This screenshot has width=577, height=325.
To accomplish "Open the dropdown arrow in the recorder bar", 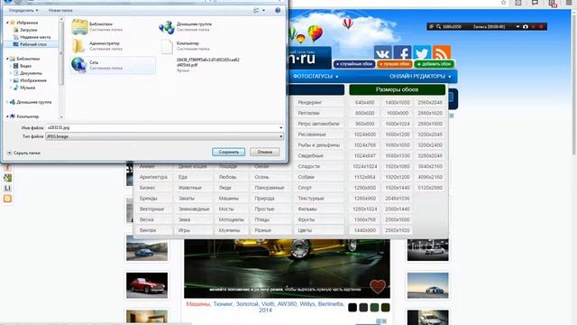I will click(x=517, y=26).
